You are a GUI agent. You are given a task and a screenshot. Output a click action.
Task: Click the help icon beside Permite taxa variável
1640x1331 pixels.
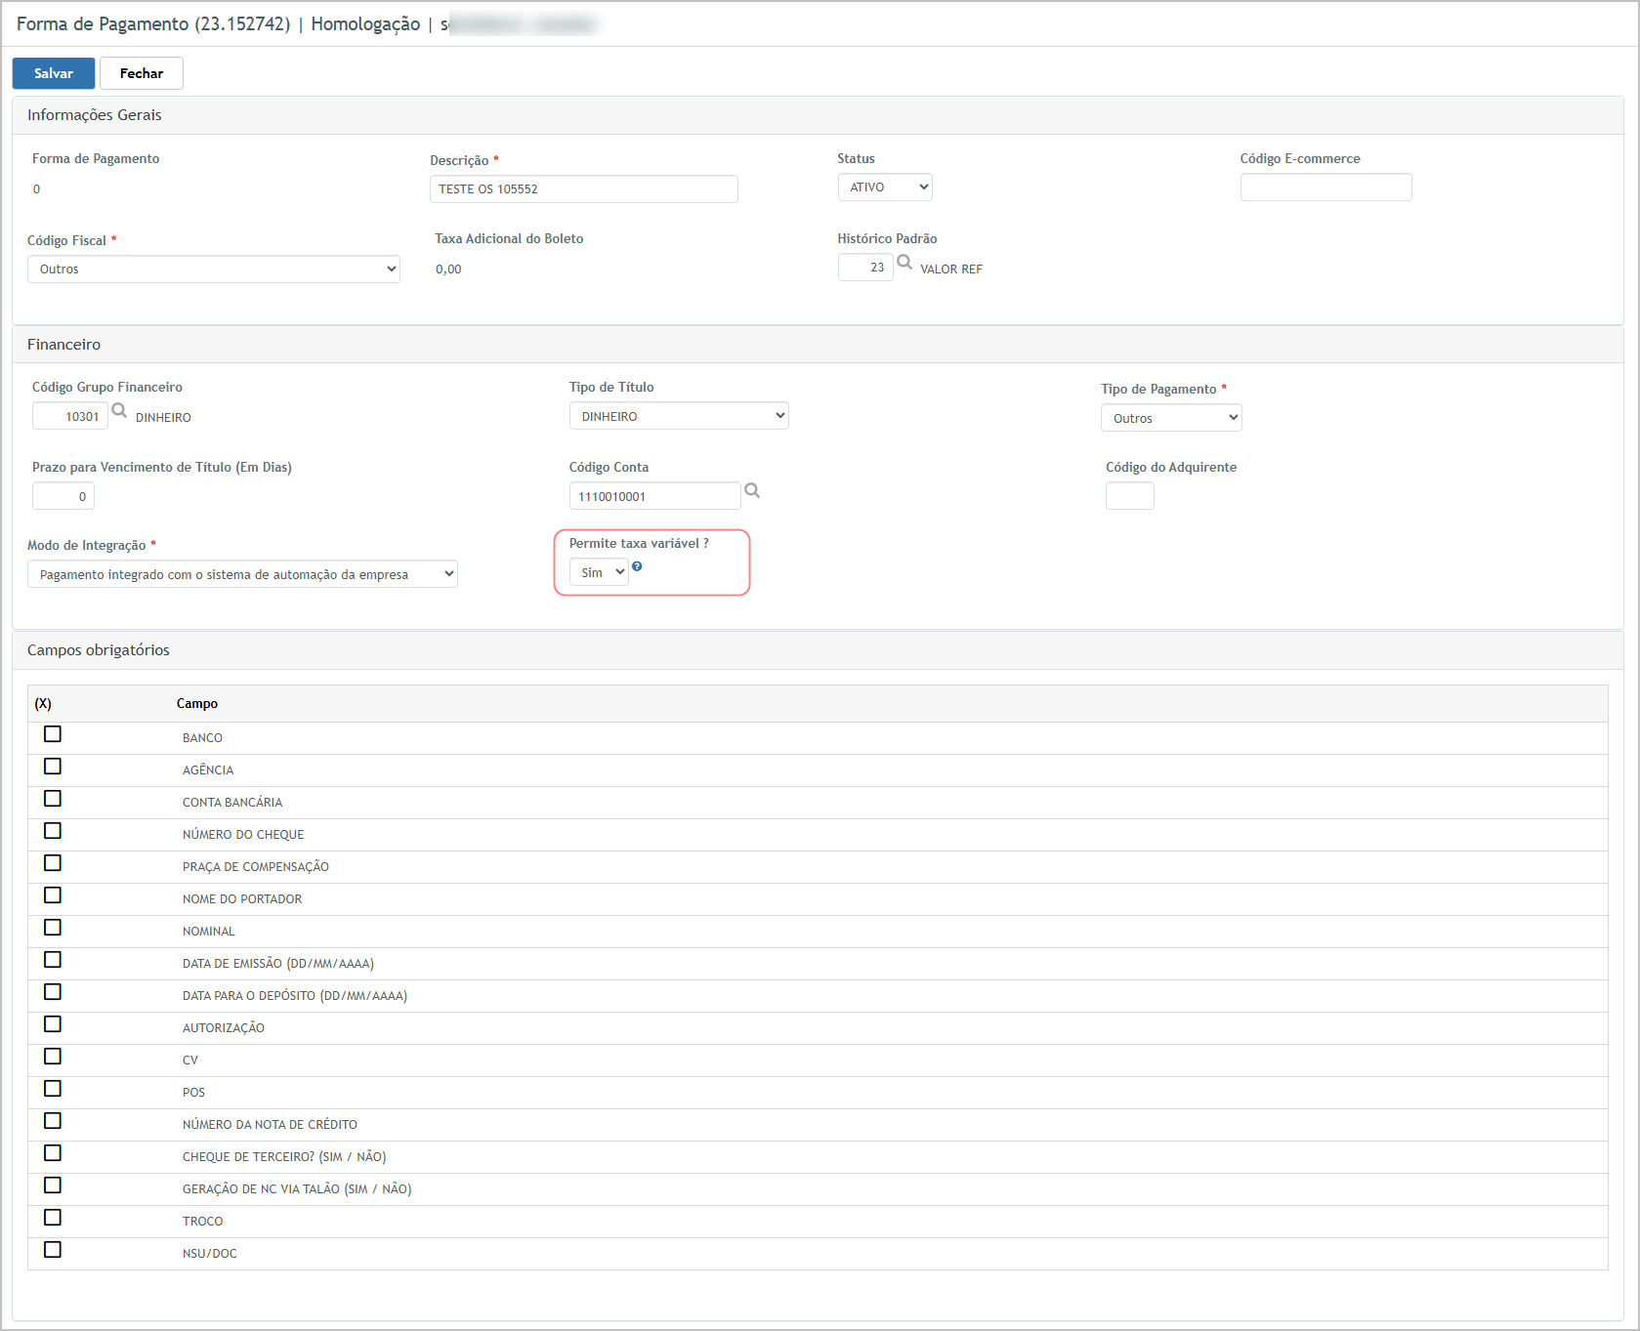coord(637,566)
